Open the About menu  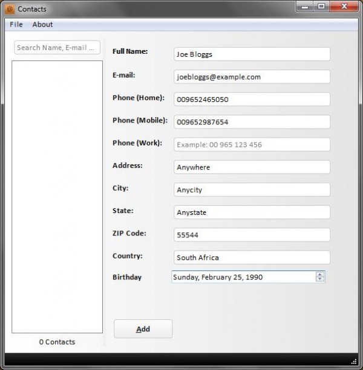[42, 24]
